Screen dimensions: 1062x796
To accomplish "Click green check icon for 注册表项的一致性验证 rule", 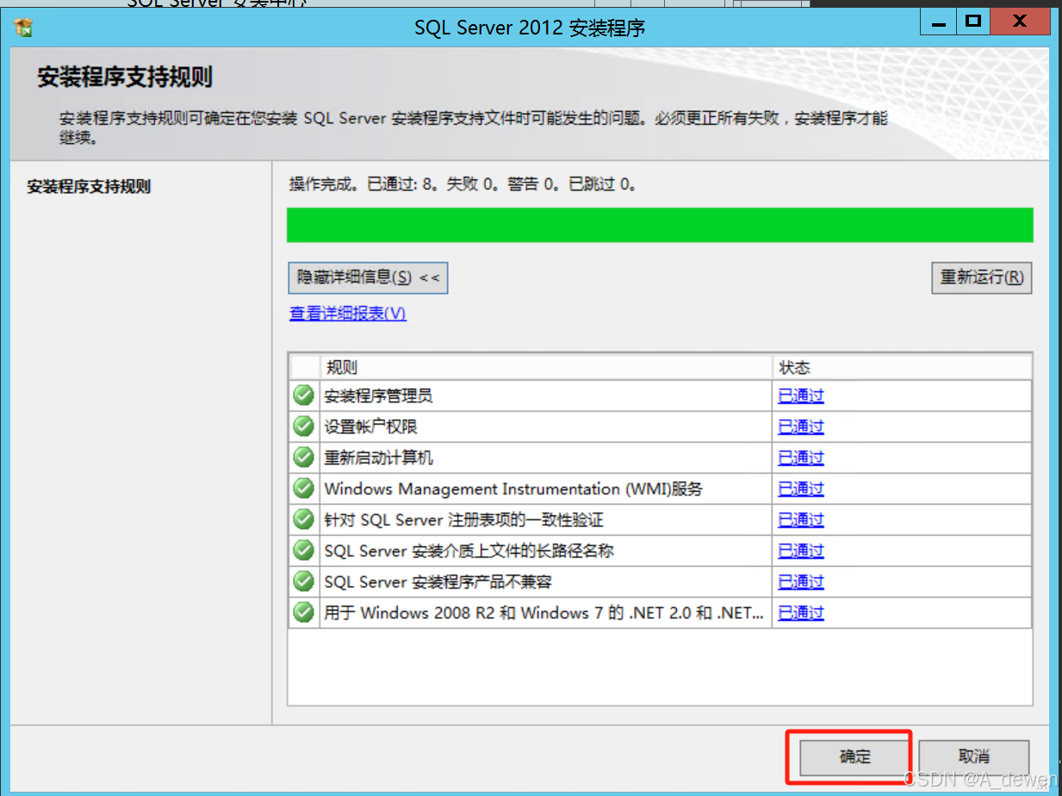I will [303, 519].
